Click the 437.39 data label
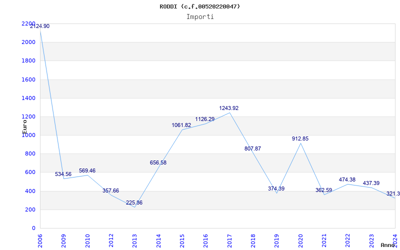400x250 pixels. pos(371,183)
